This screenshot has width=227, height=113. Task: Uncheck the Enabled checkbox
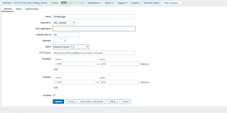pyautogui.click(x=54, y=95)
